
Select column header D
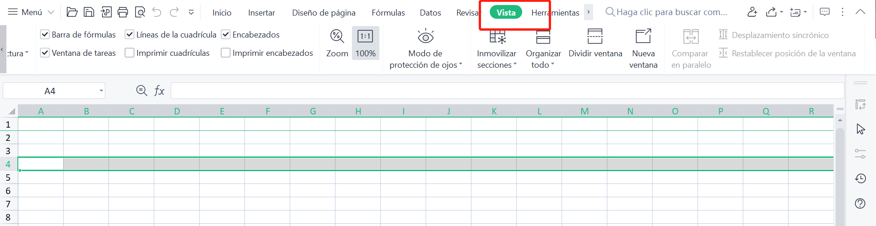(177, 111)
